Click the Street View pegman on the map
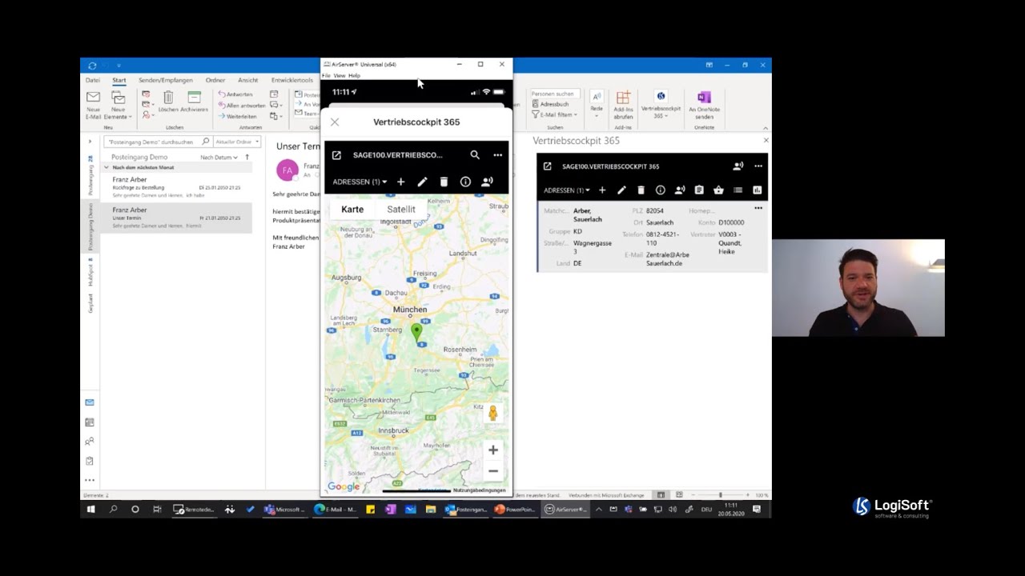The image size is (1025, 576). (x=492, y=413)
